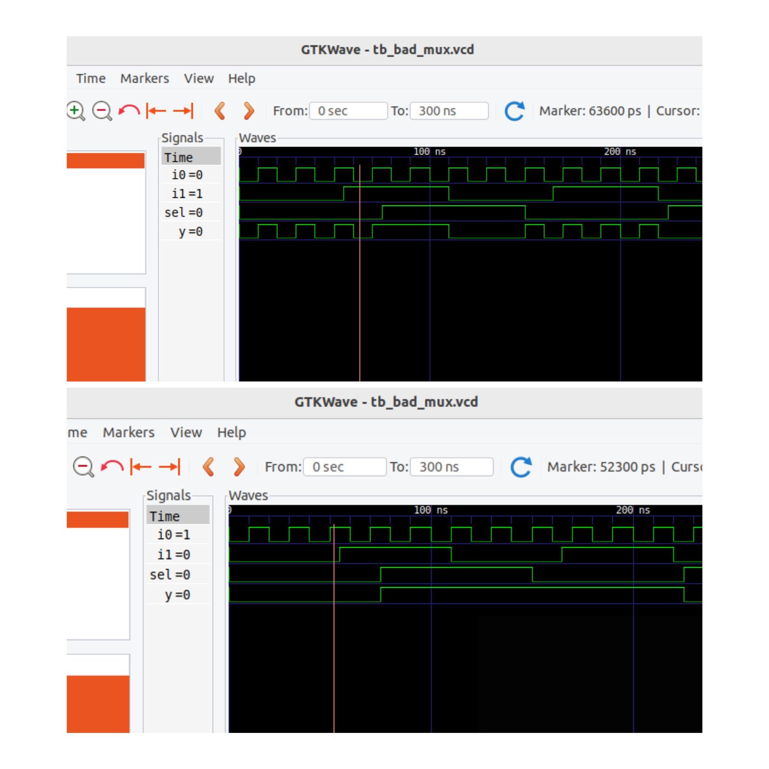769x769 pixels.
Task: Find next signal edge with right chevron
Action: pyautogui.click(x=248, y=111)
